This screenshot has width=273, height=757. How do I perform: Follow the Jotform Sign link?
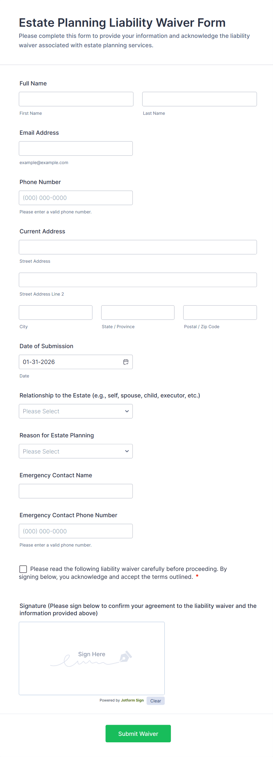click(132, 700)
